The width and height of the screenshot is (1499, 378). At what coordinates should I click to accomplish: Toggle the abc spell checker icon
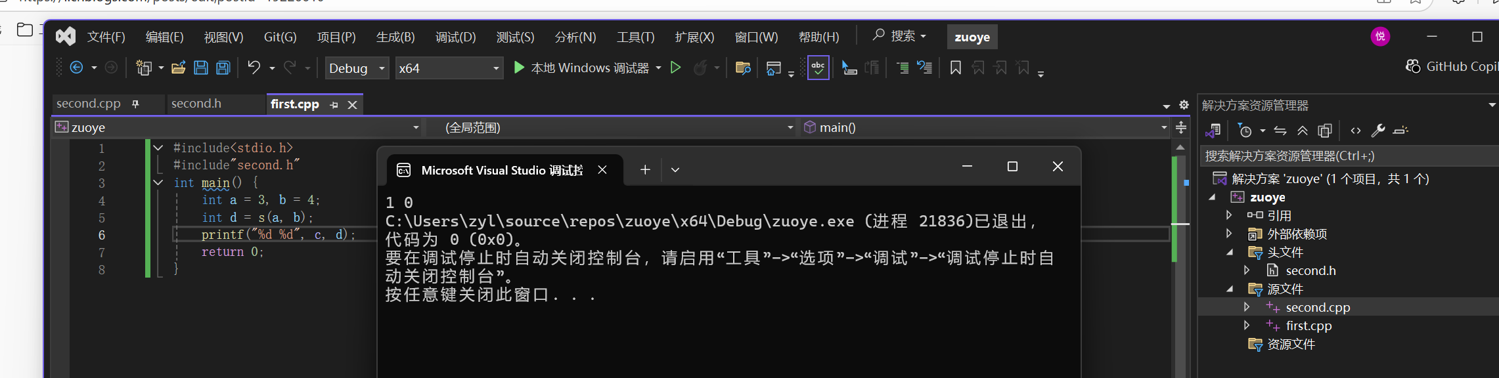pyautogui.click(x=818, y=68)
